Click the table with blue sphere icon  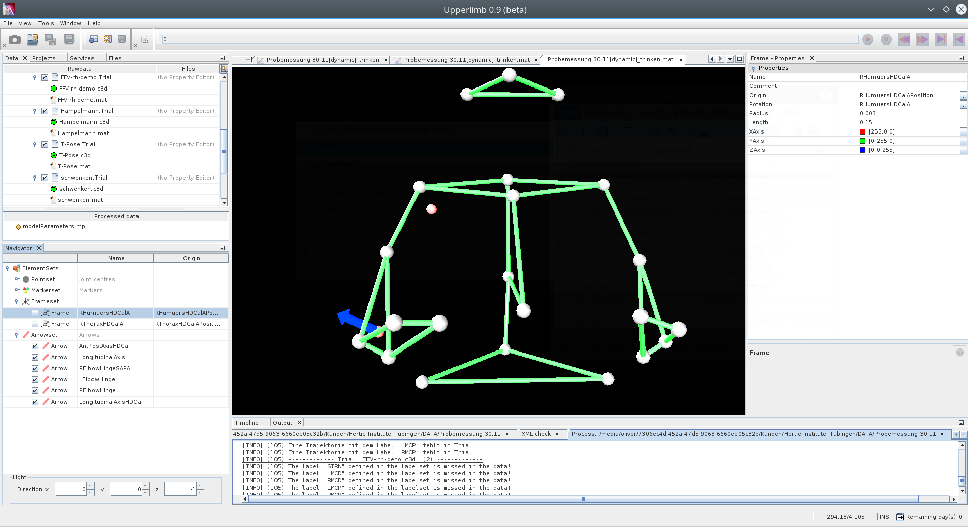(94, 39)
